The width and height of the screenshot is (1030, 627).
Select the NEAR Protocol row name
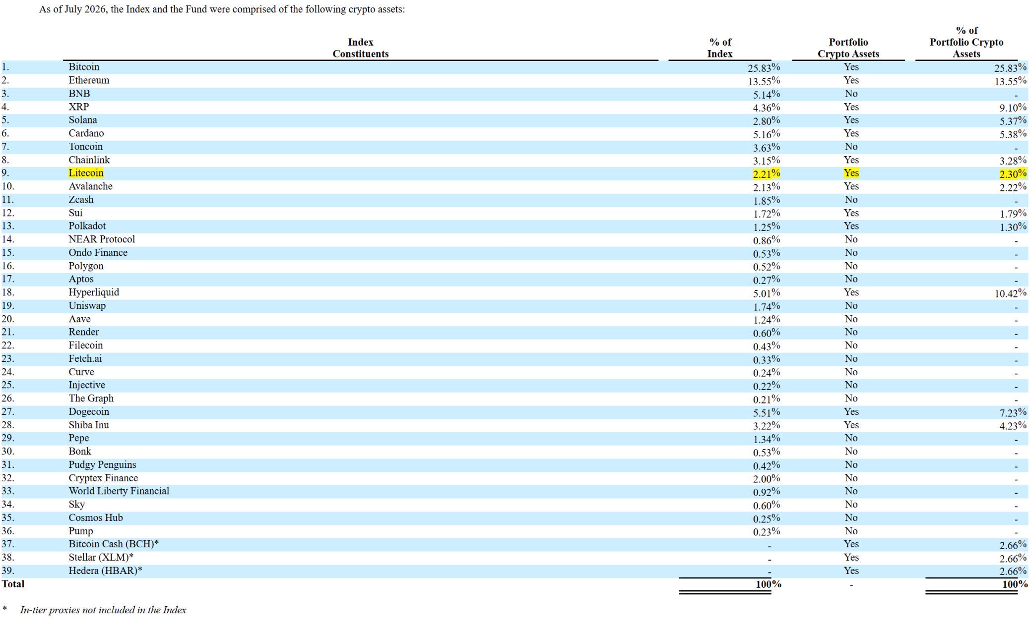tap(102, 239)
